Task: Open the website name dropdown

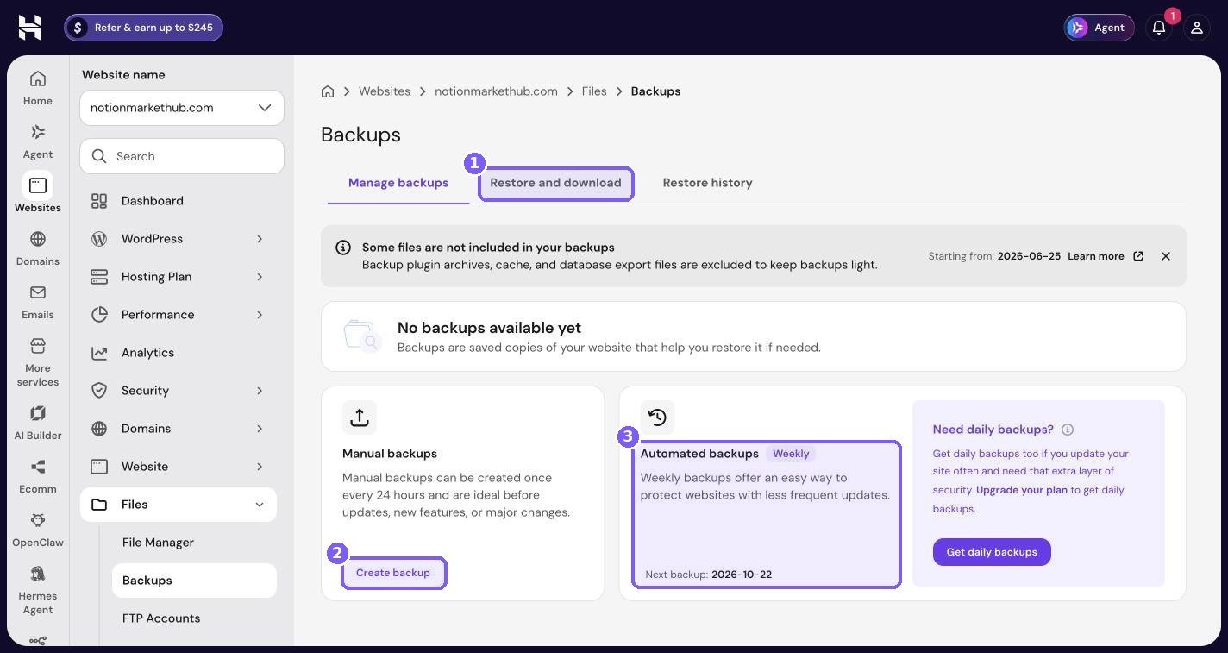Action: pyautogui.click(x=182, y=108)
